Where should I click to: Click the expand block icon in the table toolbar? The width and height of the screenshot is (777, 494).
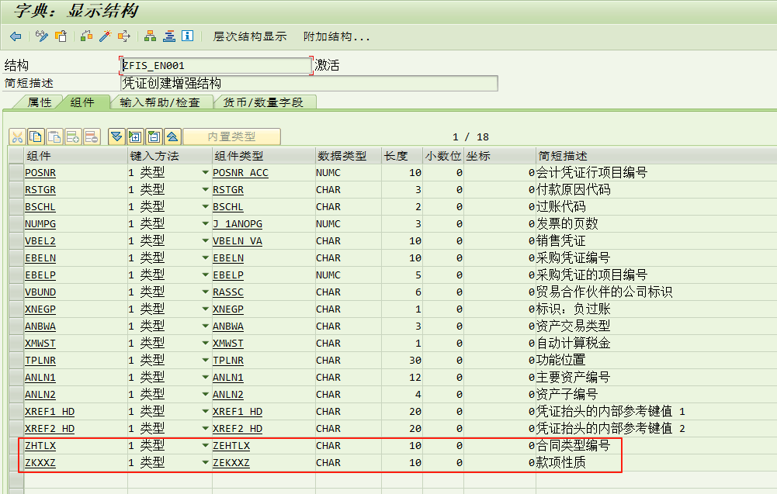136,136
